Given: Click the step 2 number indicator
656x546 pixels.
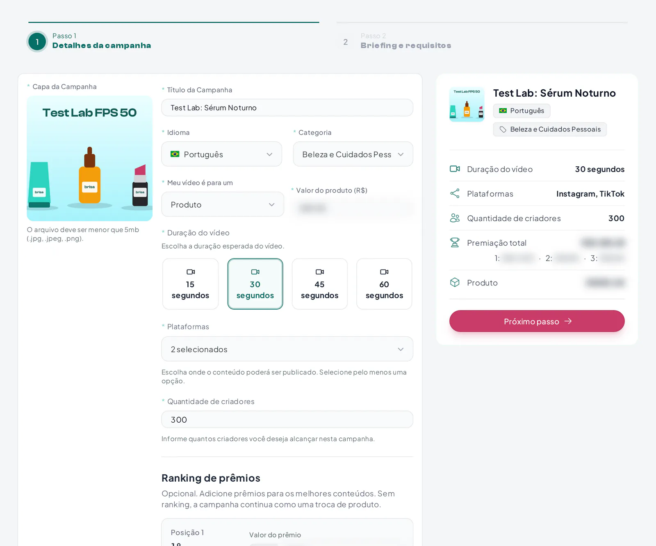Looking at the screenshot, I should point(346,42).
